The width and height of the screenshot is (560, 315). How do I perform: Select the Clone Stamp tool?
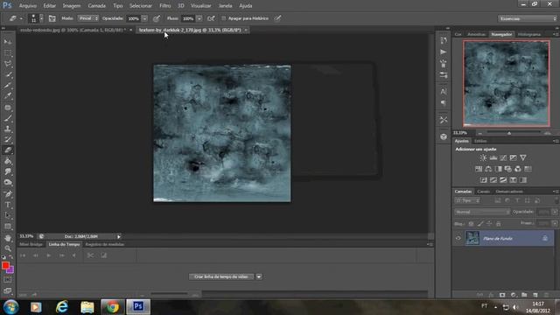point(8,129)
